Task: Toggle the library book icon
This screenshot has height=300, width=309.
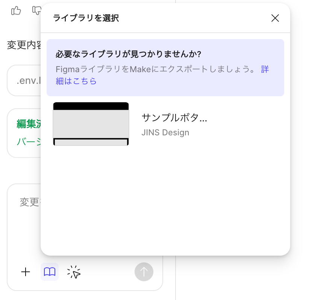Action: click(50, 272)
